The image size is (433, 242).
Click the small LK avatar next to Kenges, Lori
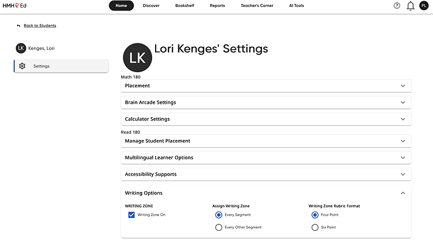pyautogui.click(x=20, y=48)
